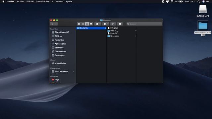Open the Edición menu

pyautogui.click(x=30, y=1)
